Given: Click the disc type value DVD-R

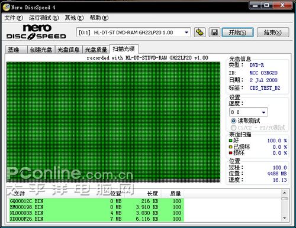Looking at the screenshot, I should coord(257,65).
